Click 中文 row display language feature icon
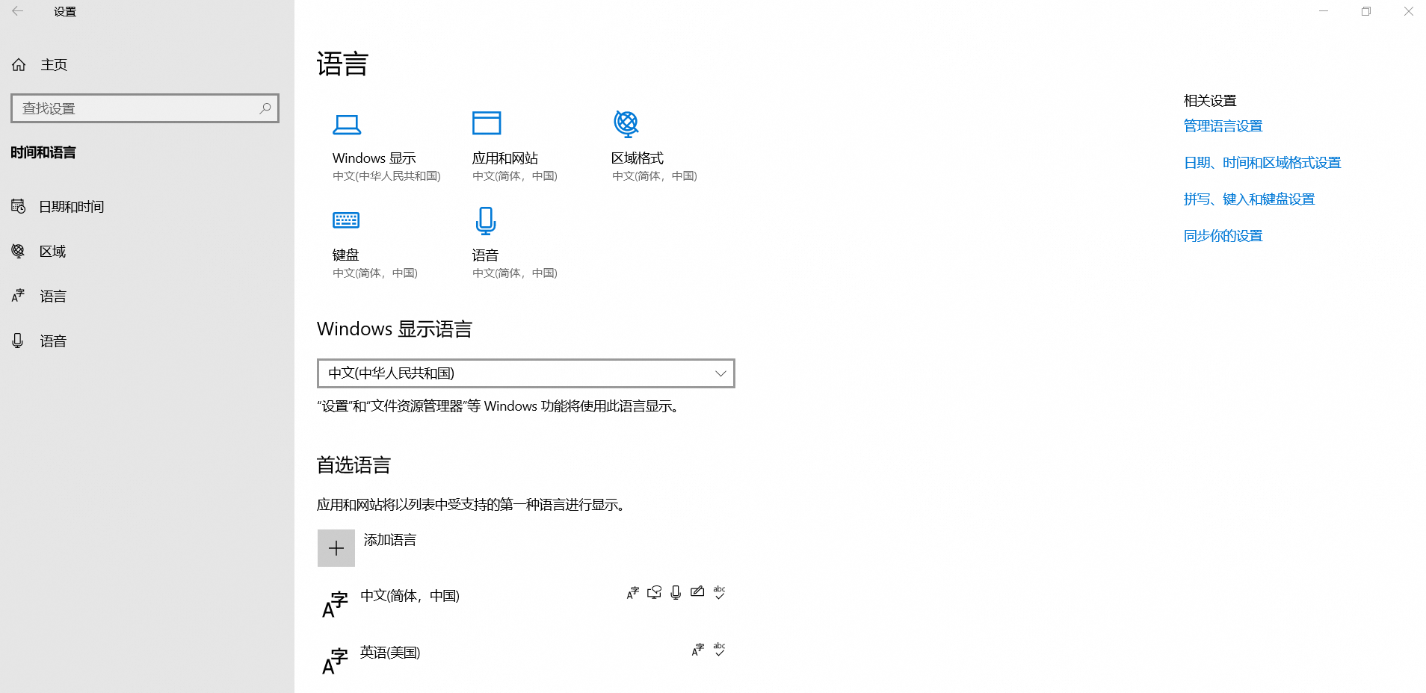 (633, 593)
